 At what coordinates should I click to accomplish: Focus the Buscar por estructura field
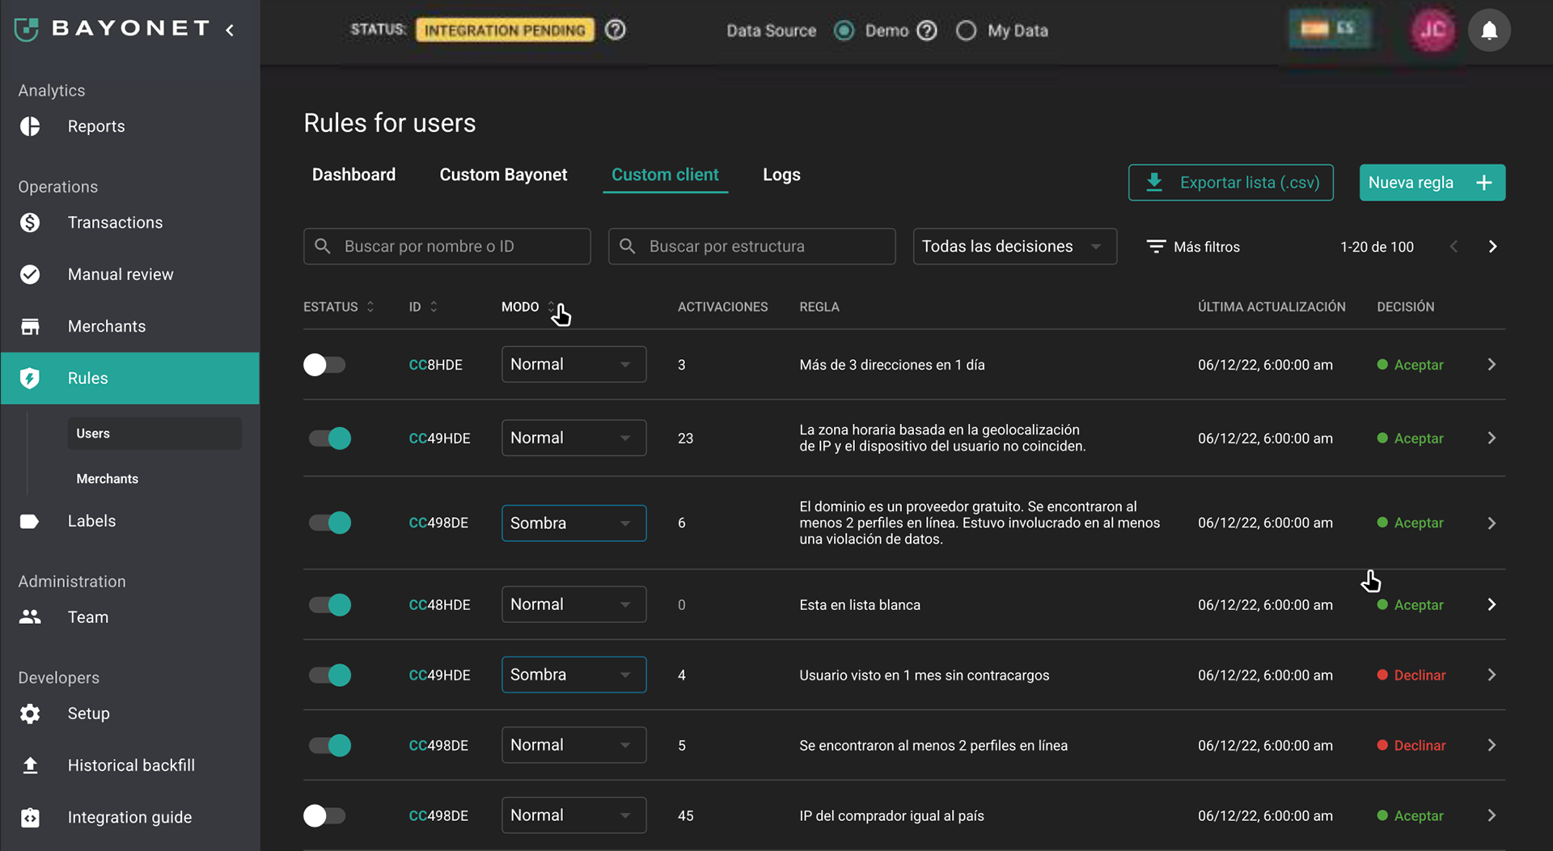pyautogui.click(x=751, y=247)
